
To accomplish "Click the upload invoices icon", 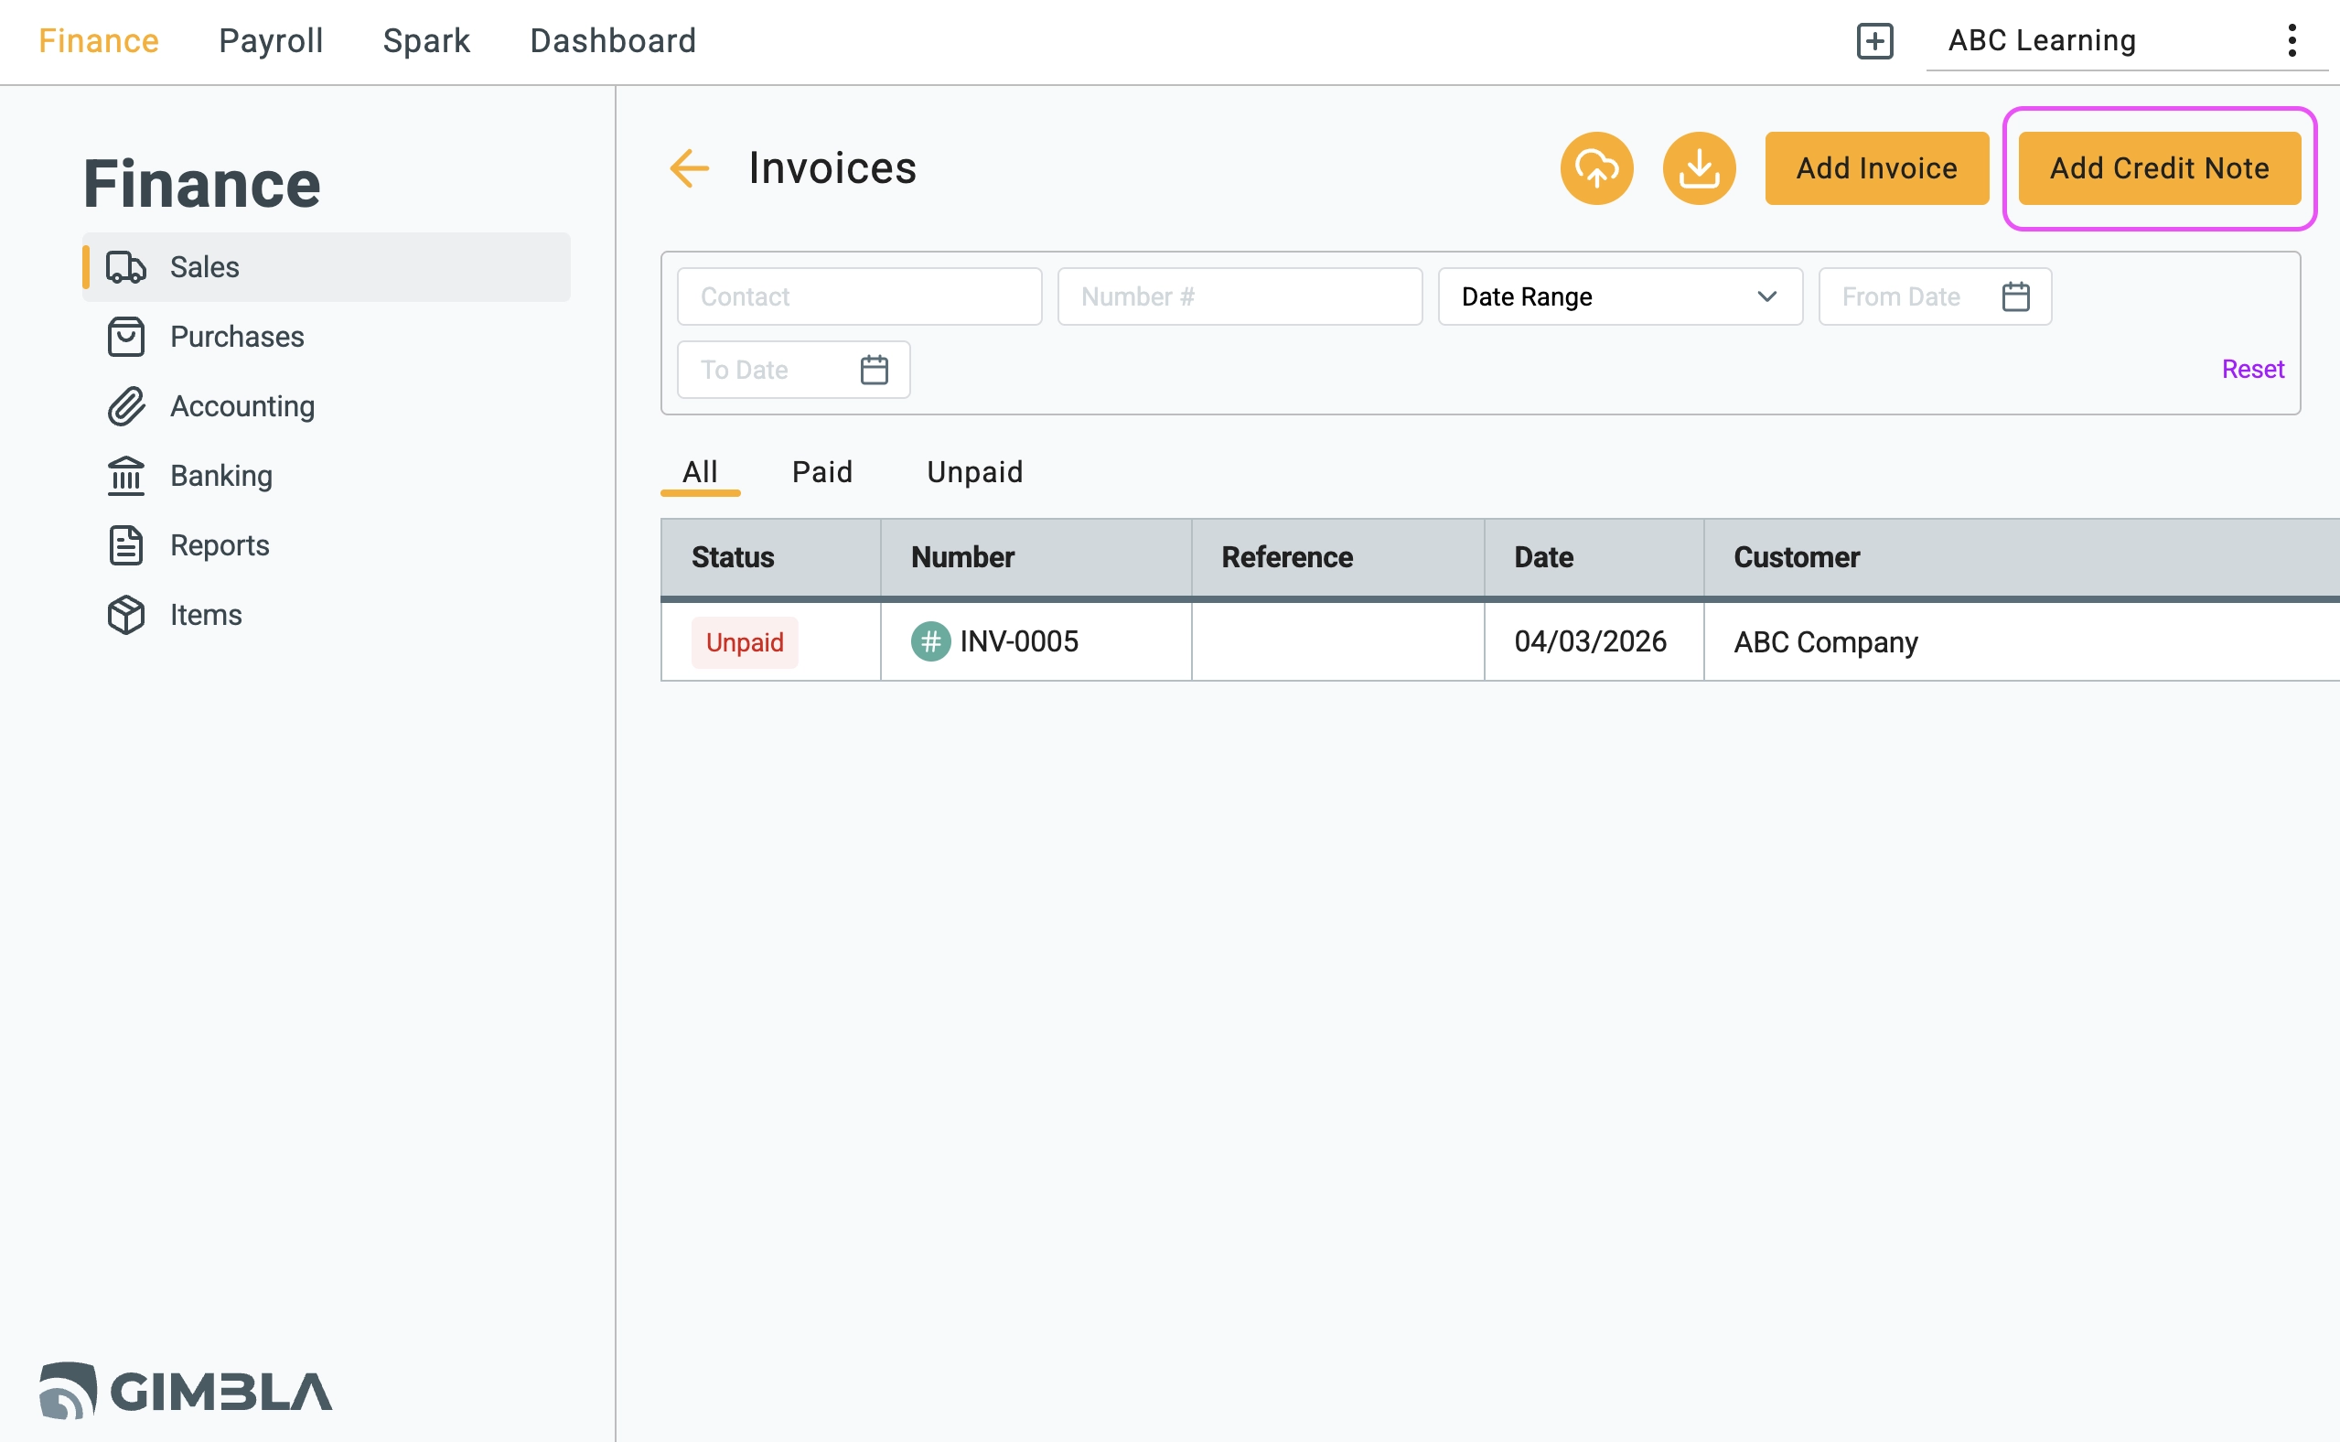I will [1597, 167].
